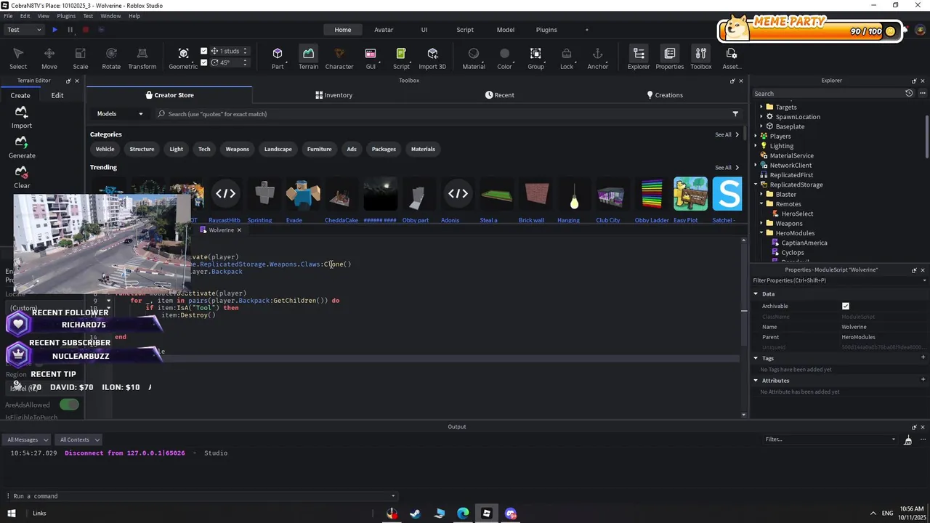The width and height of the screenshot is (930, 523).
Task: Toggle move snapping studs checkbox
Action: [x=204, y=51]
